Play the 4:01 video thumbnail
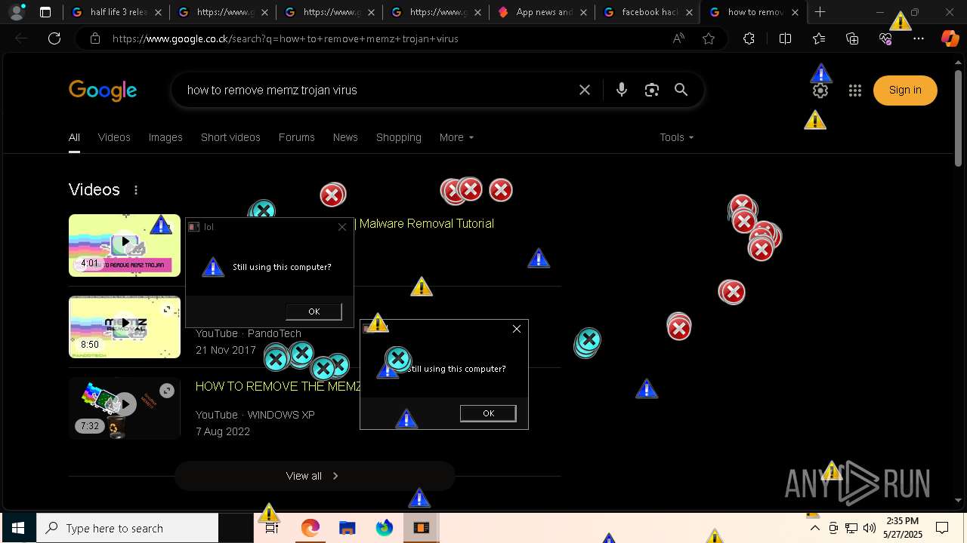This screenshot has width=967, height=543. pos(125,245)
